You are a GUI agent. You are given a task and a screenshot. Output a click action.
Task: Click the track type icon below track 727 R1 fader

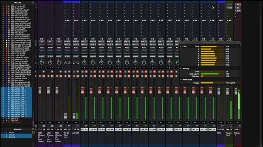tap(86, 126)
